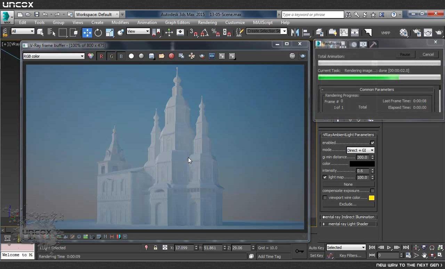Open the Selected key filter dropdown

click(346, 247)
